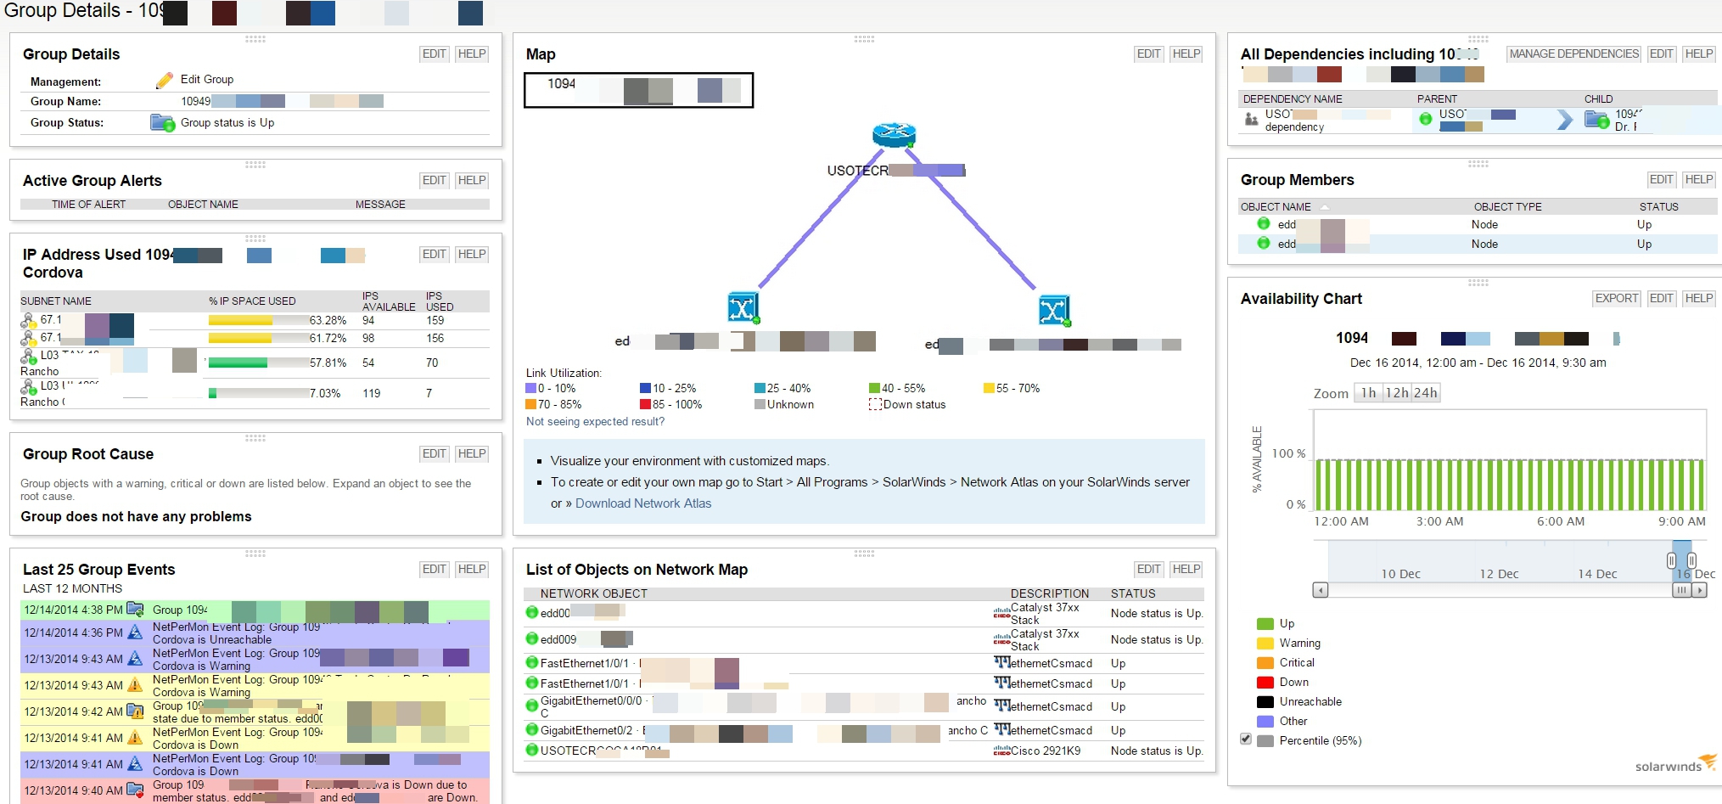Click the dependency arrow icon between parent and child
1722x804 pixels.
tap(1564, 120)
